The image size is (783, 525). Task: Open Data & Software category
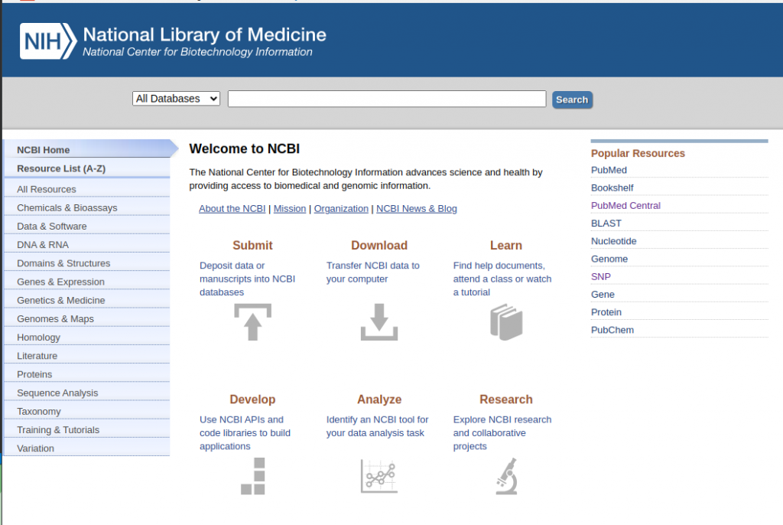[87, 226]
